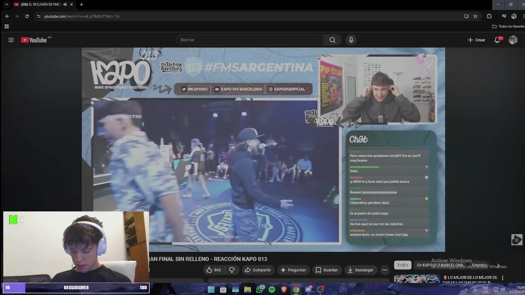The width and height of the screenshot is (525, 295).
Task: Open Discord from the taskbar
Action: pyautogui.click(x=308, y=290)
